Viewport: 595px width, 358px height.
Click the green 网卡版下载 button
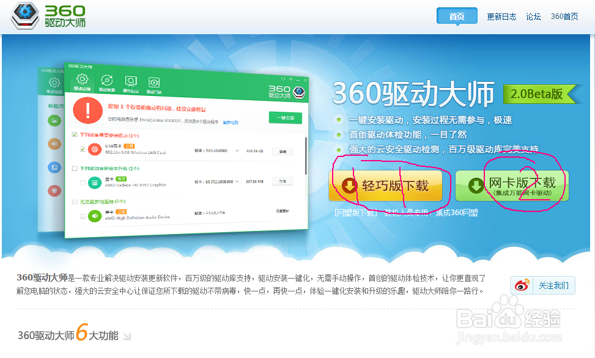(512, 186)
